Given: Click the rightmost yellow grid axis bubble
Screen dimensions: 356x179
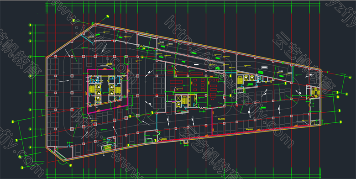Looking at the screenshot, I should pos(350,77).
